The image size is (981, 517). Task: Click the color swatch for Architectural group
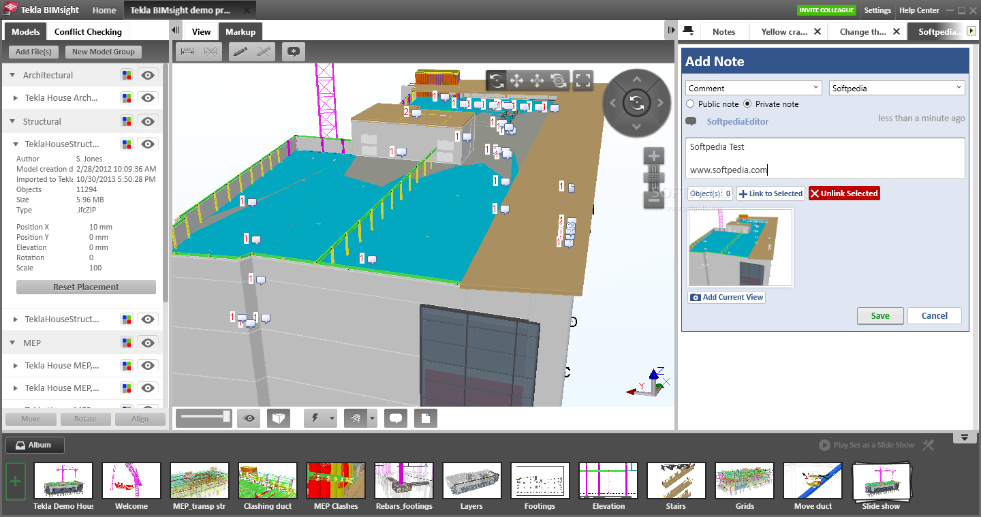point(127,75)
